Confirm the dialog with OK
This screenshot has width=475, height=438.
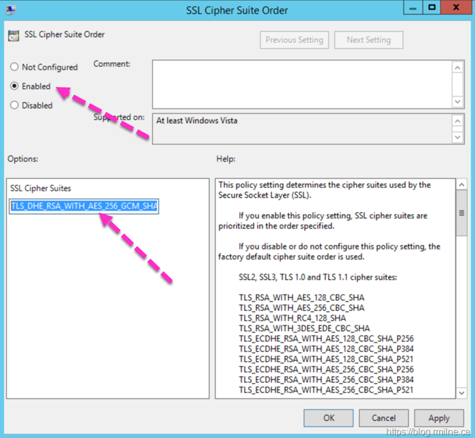tap(329, 418)
